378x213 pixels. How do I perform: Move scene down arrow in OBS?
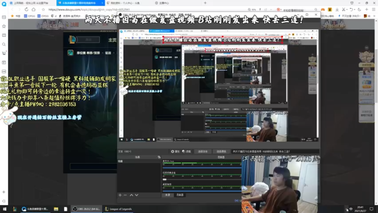pos(137,195)
